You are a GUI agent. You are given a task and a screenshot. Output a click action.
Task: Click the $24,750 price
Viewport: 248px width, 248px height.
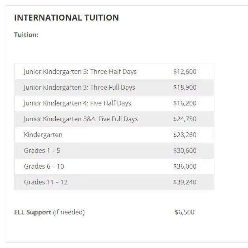(185, 119)
